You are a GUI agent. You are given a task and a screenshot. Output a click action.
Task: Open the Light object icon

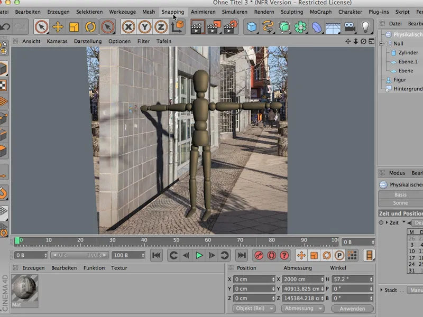[x=365, y=27]
